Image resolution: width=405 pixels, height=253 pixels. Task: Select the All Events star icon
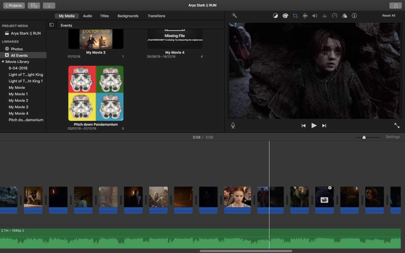[x=7, y=55]
